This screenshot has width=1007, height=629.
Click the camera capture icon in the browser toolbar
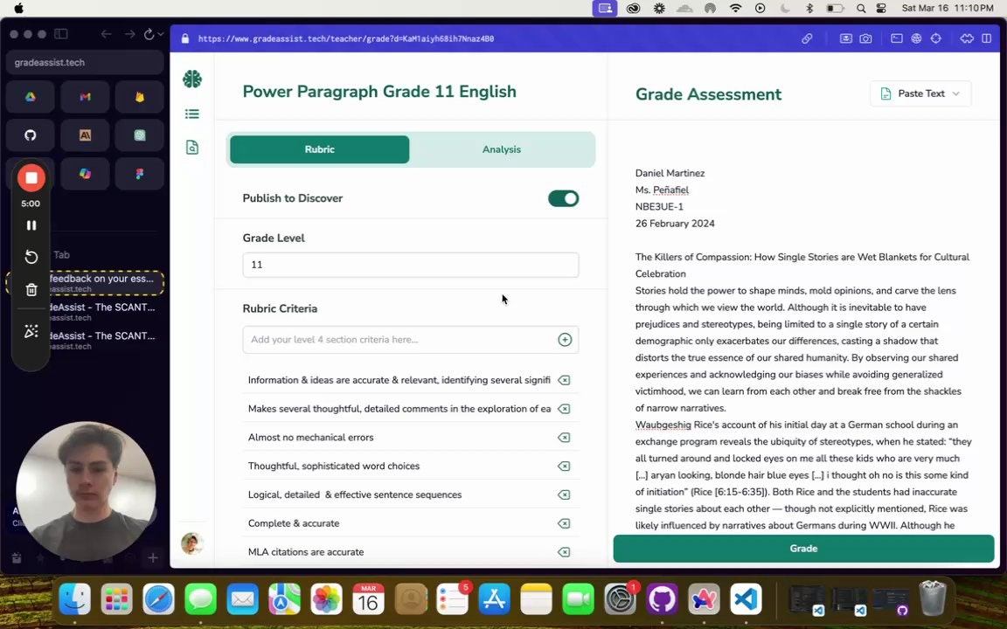coord(865,38)
